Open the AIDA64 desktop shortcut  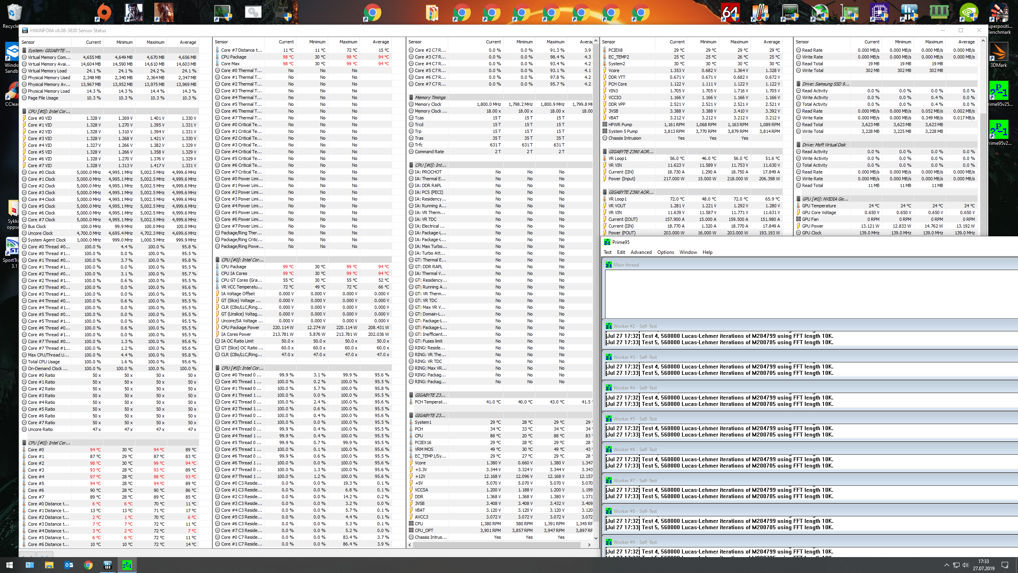pyautogui.click(x=730, y=13)
